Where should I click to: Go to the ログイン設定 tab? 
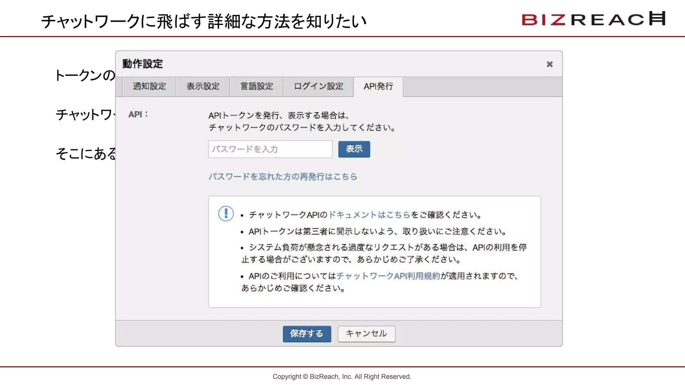pyautogui.click(x=318, y=87)
